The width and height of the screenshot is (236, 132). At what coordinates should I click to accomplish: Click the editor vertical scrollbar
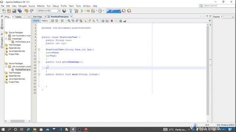[x=208, y=70]
